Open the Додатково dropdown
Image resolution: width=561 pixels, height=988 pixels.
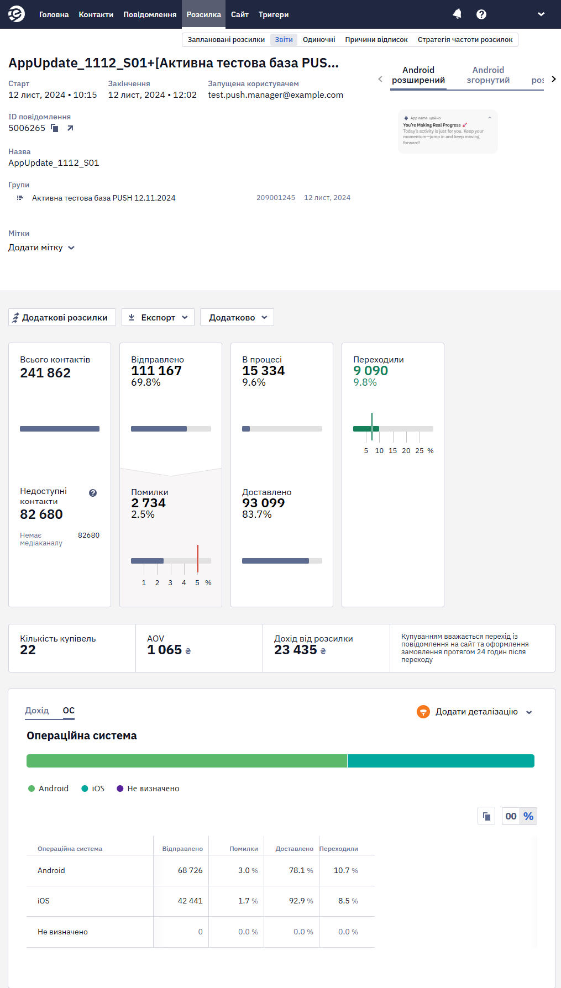[x=237, y=317]
